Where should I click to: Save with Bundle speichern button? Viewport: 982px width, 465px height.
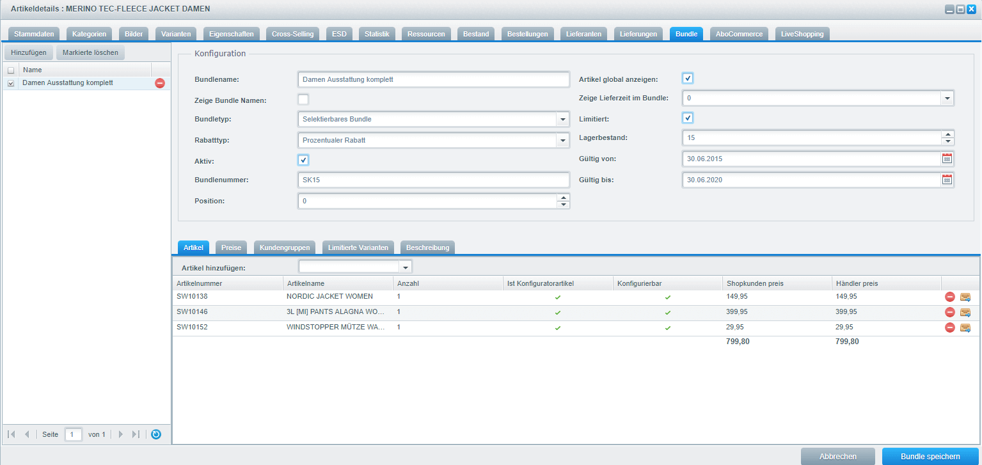(x=930, y=456)
